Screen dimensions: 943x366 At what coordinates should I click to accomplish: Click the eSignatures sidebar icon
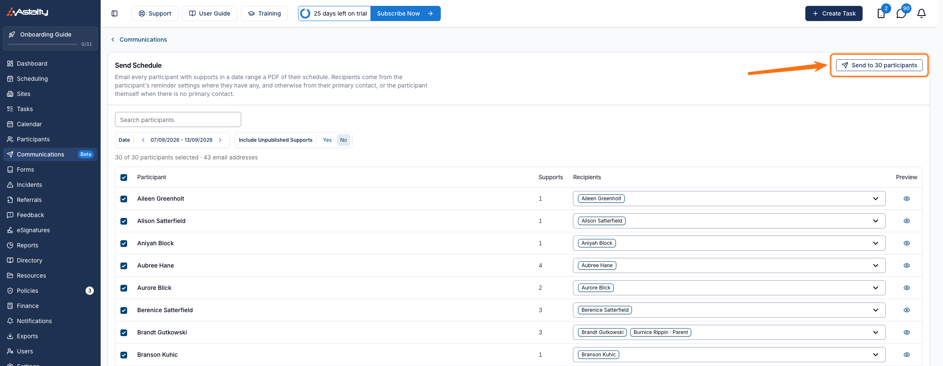10,230
